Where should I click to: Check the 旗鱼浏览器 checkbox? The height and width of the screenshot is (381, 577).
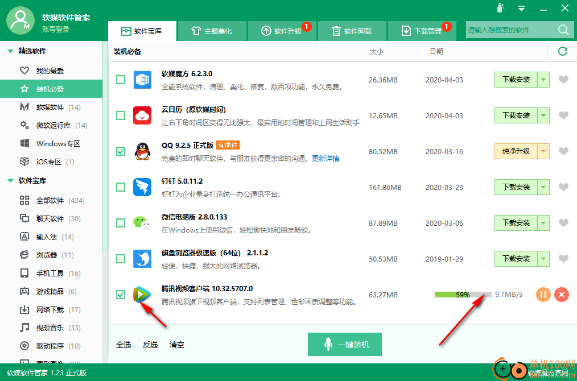point(121,259)
